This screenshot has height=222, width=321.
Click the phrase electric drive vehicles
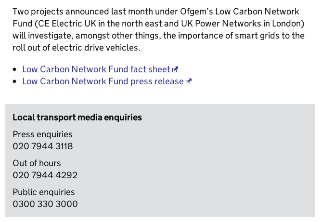tap(96, 48)
